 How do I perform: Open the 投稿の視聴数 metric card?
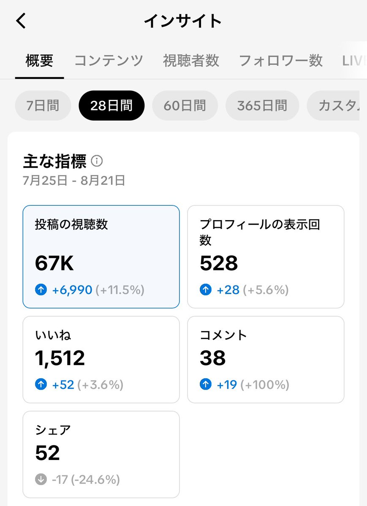point(101,255)
